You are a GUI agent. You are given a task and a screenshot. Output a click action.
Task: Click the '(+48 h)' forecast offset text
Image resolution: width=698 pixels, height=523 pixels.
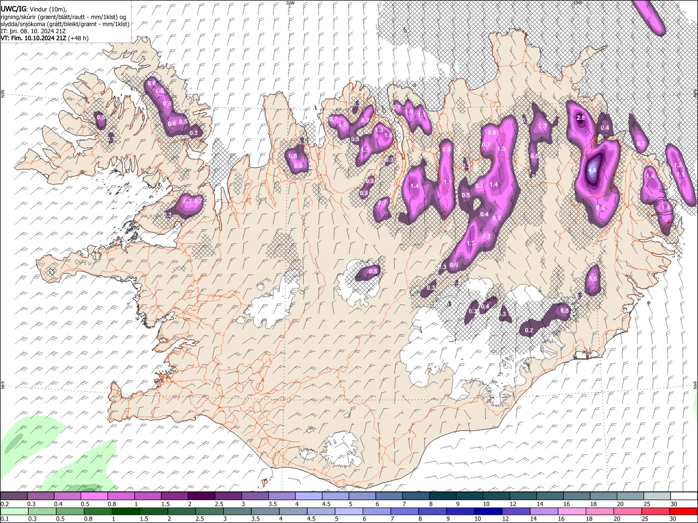(79, 38)
